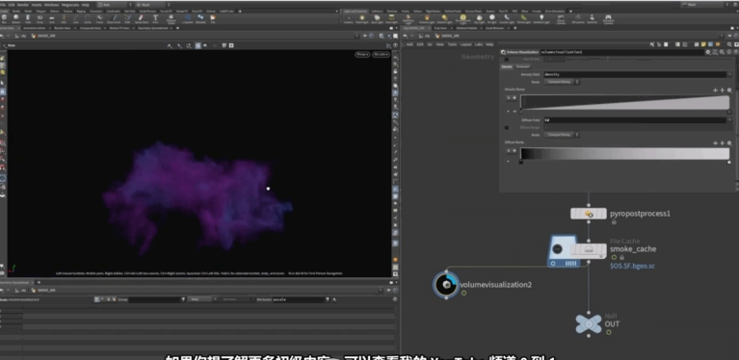Toggle the Max Vis Res checkbox
This screenshot has width=739, height=360.
(507, 60)
